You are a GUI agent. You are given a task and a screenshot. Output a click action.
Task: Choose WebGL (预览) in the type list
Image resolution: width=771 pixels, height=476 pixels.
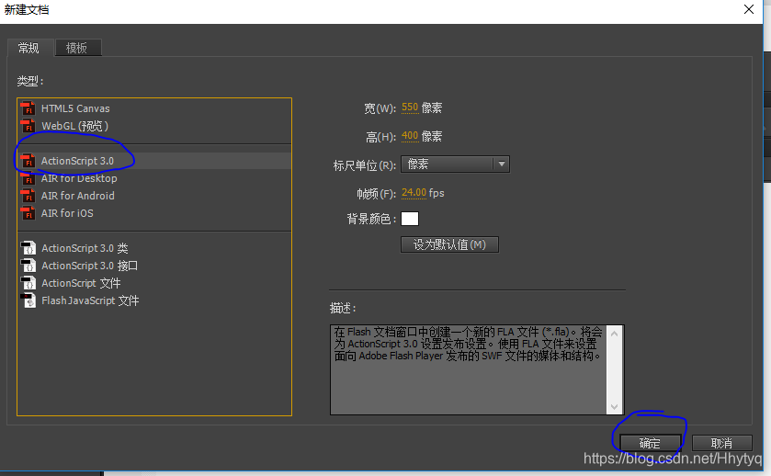pyautogui.click(x=154, y=126)
